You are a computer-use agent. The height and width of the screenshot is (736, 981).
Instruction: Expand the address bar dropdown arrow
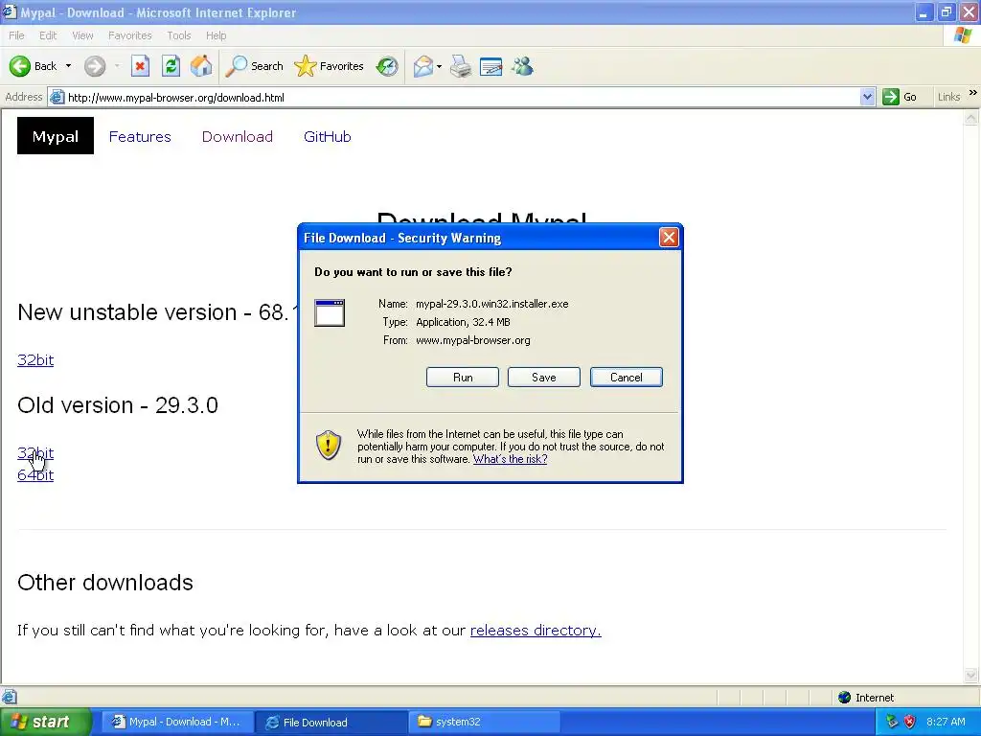867,97
